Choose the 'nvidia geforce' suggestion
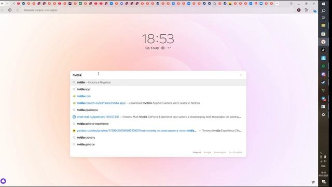 point(158,144)
